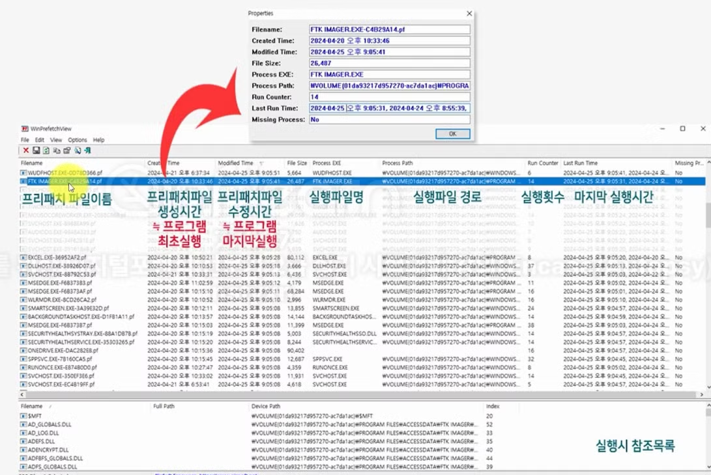The width and height of the screenshot is (711, 475).
Task: Select the MSEDGE.EXE-F6B373AF.pf row
Action: point(362,292)
